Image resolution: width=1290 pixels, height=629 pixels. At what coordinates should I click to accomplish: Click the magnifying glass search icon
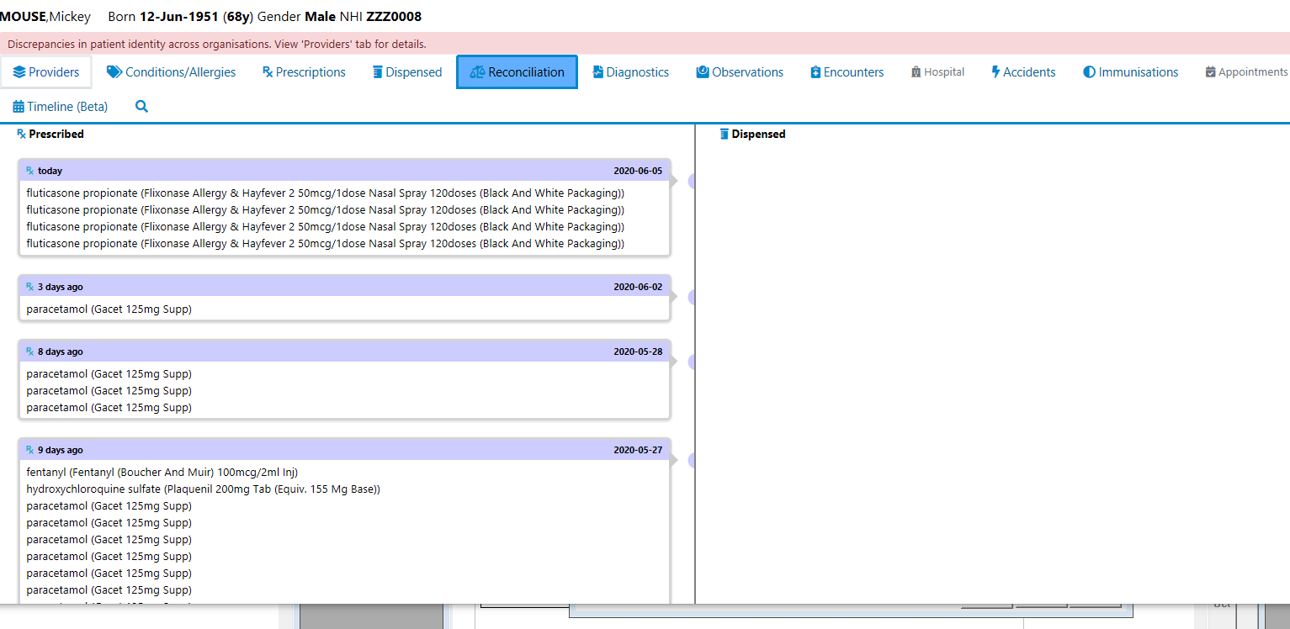(x=141, y=107)
